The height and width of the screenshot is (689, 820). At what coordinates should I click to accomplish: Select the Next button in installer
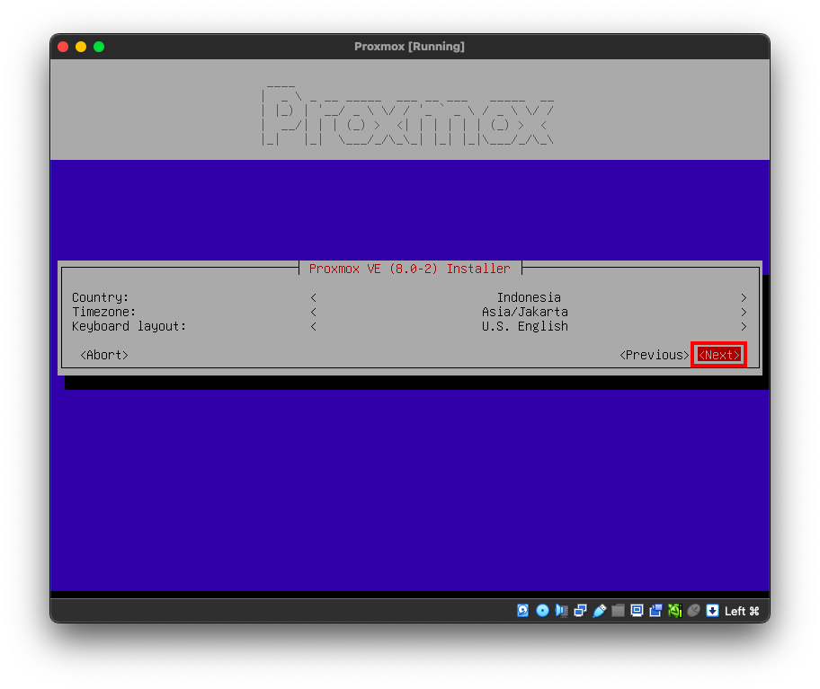point(719,355)
